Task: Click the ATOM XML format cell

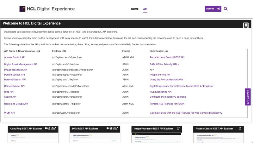Action: point(128,57)
